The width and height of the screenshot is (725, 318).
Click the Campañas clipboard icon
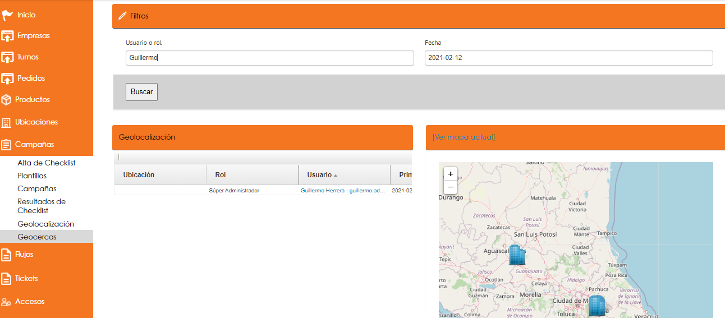pyautogui.click(x=6, y=145)
